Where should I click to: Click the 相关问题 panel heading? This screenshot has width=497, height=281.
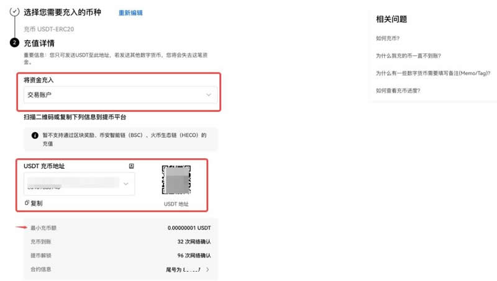391,19
